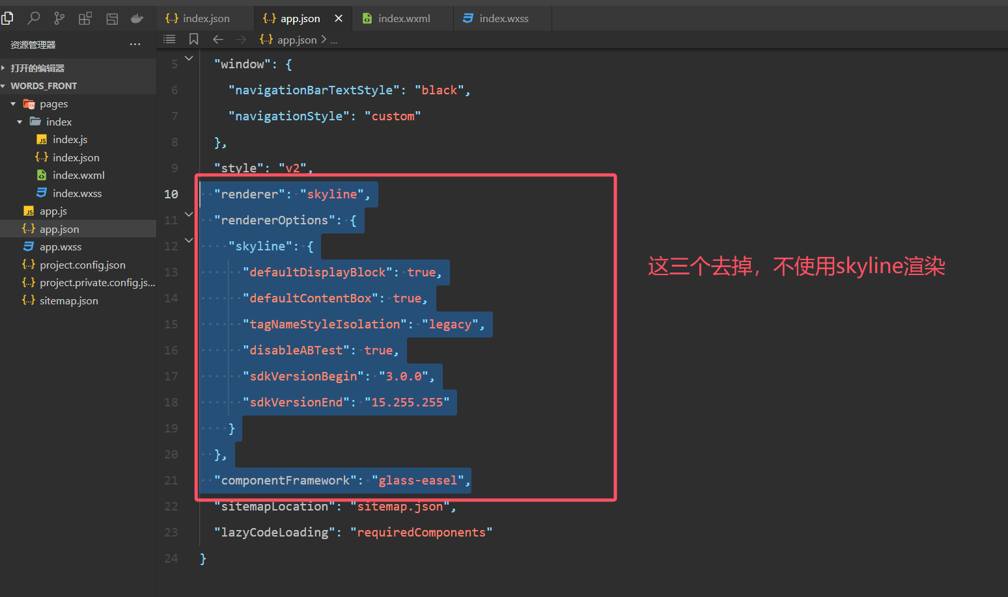Click the "defaultContentBox" key
Image resolution: width=1008 pixels, height=597 pixels.
[x=311, y=298]
